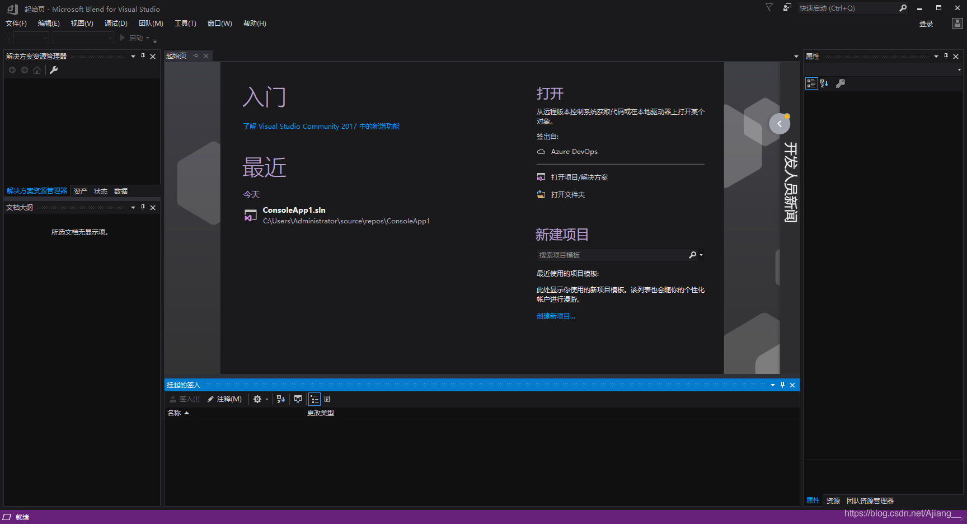Click the settings gear in 挂起的签入 toolbar

coord(256,399)
